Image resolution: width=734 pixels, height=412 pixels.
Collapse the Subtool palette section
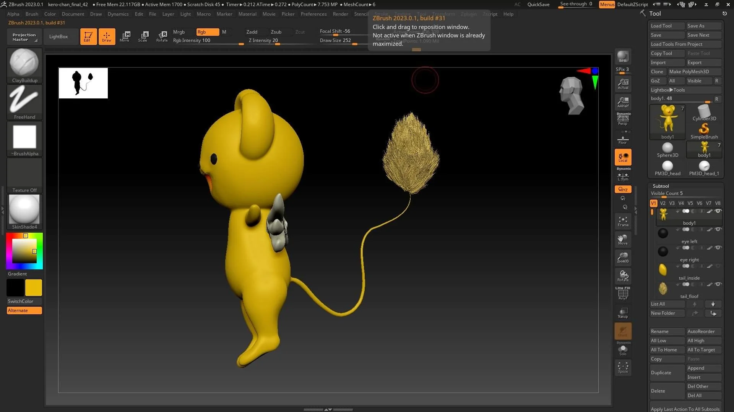point(661,186)
